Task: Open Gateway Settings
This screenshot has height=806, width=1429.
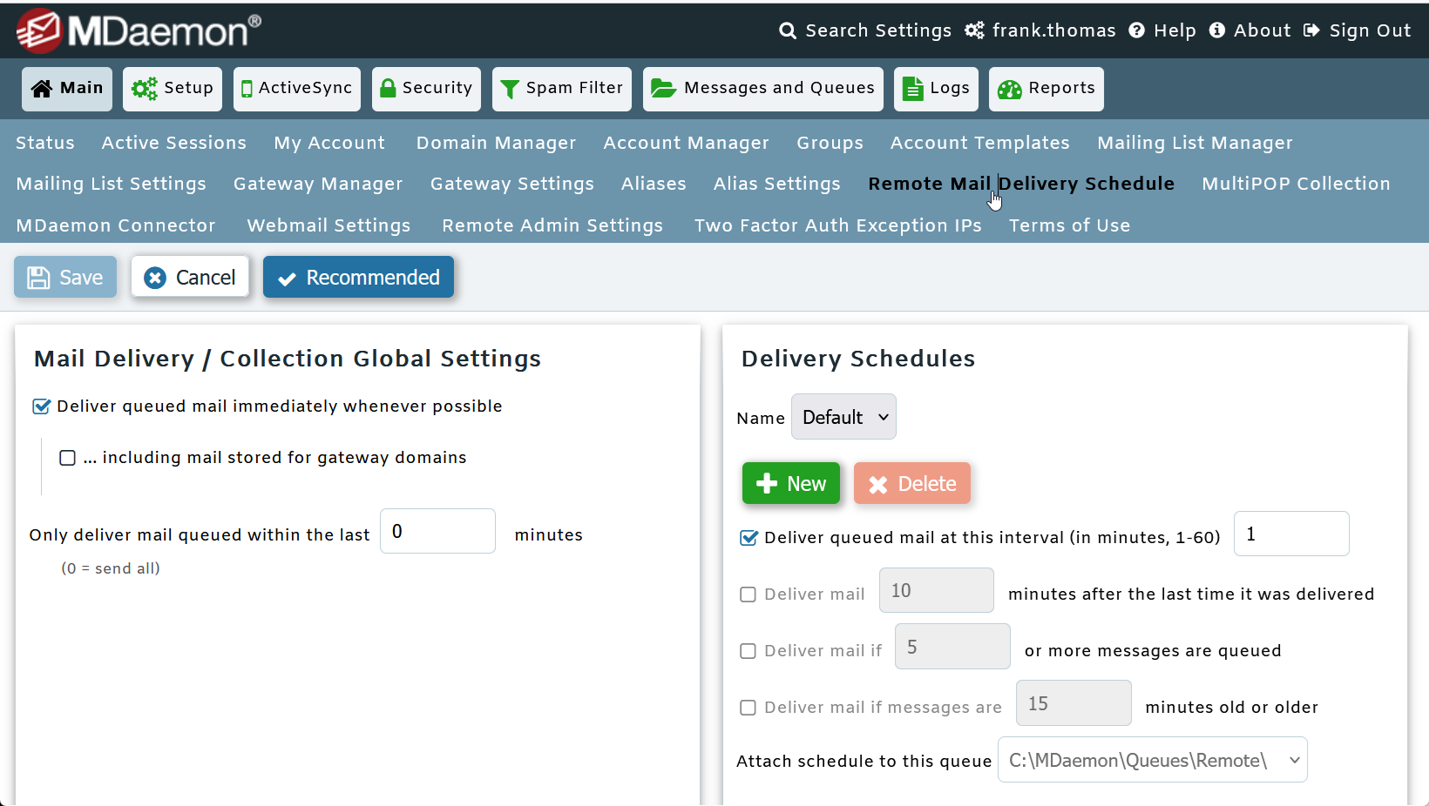Action: click(512, 184)
